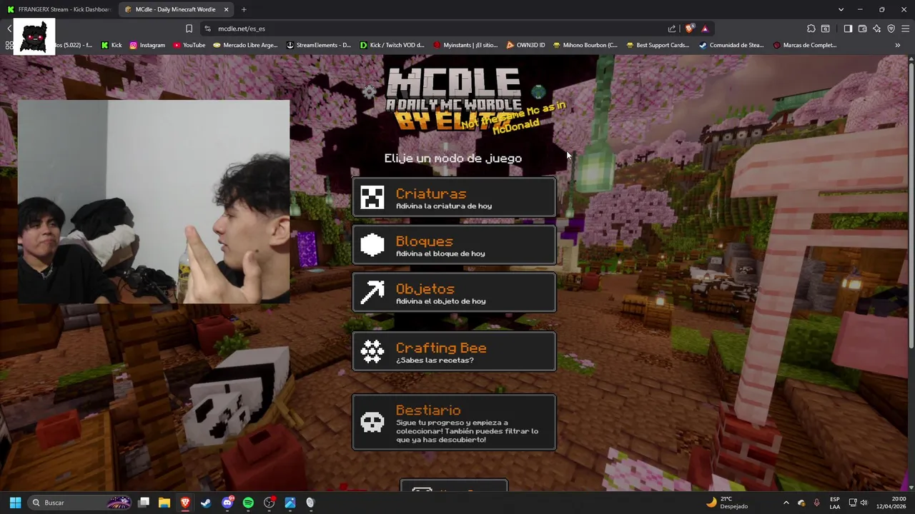
Task: Open the tab search dropdown arrow
Action: (841, 9)
